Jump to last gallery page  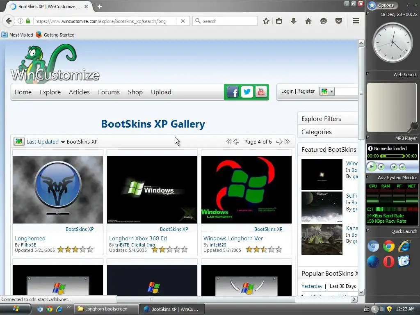pyautogui.click(x=287, y=142)
